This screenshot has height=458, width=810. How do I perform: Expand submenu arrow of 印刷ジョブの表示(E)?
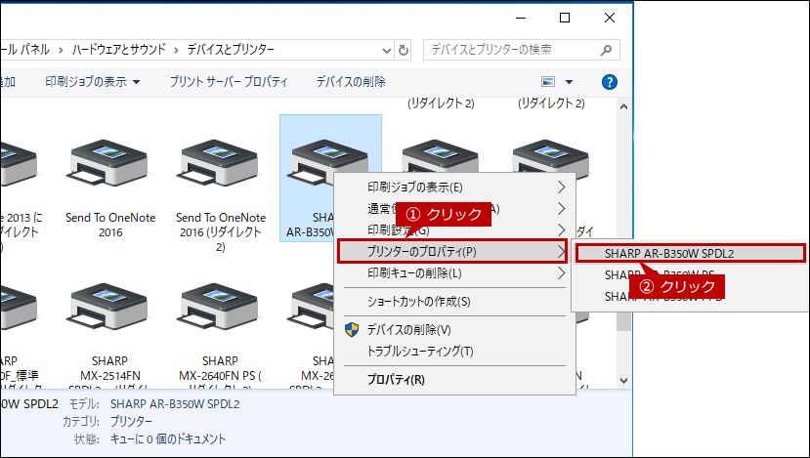point(561,187)
